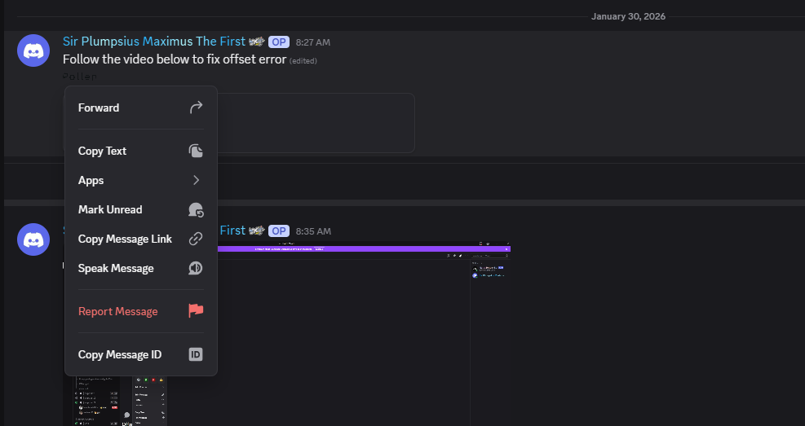Viewport: 805px width, 426px height.
Task: Select Copy Text menu entry
Action: [140, 151]
